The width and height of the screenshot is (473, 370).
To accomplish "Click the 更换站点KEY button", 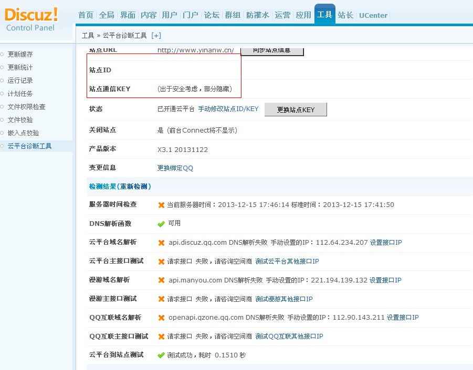I will (296, 110).
